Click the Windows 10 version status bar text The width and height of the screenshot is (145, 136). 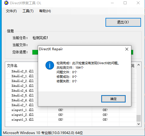point(43,133)
